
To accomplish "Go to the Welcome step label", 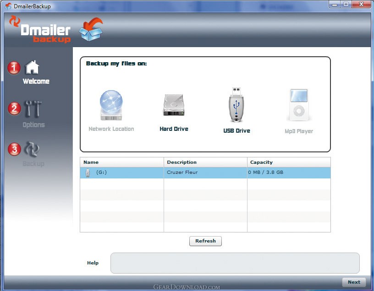I will click(36, 81).
